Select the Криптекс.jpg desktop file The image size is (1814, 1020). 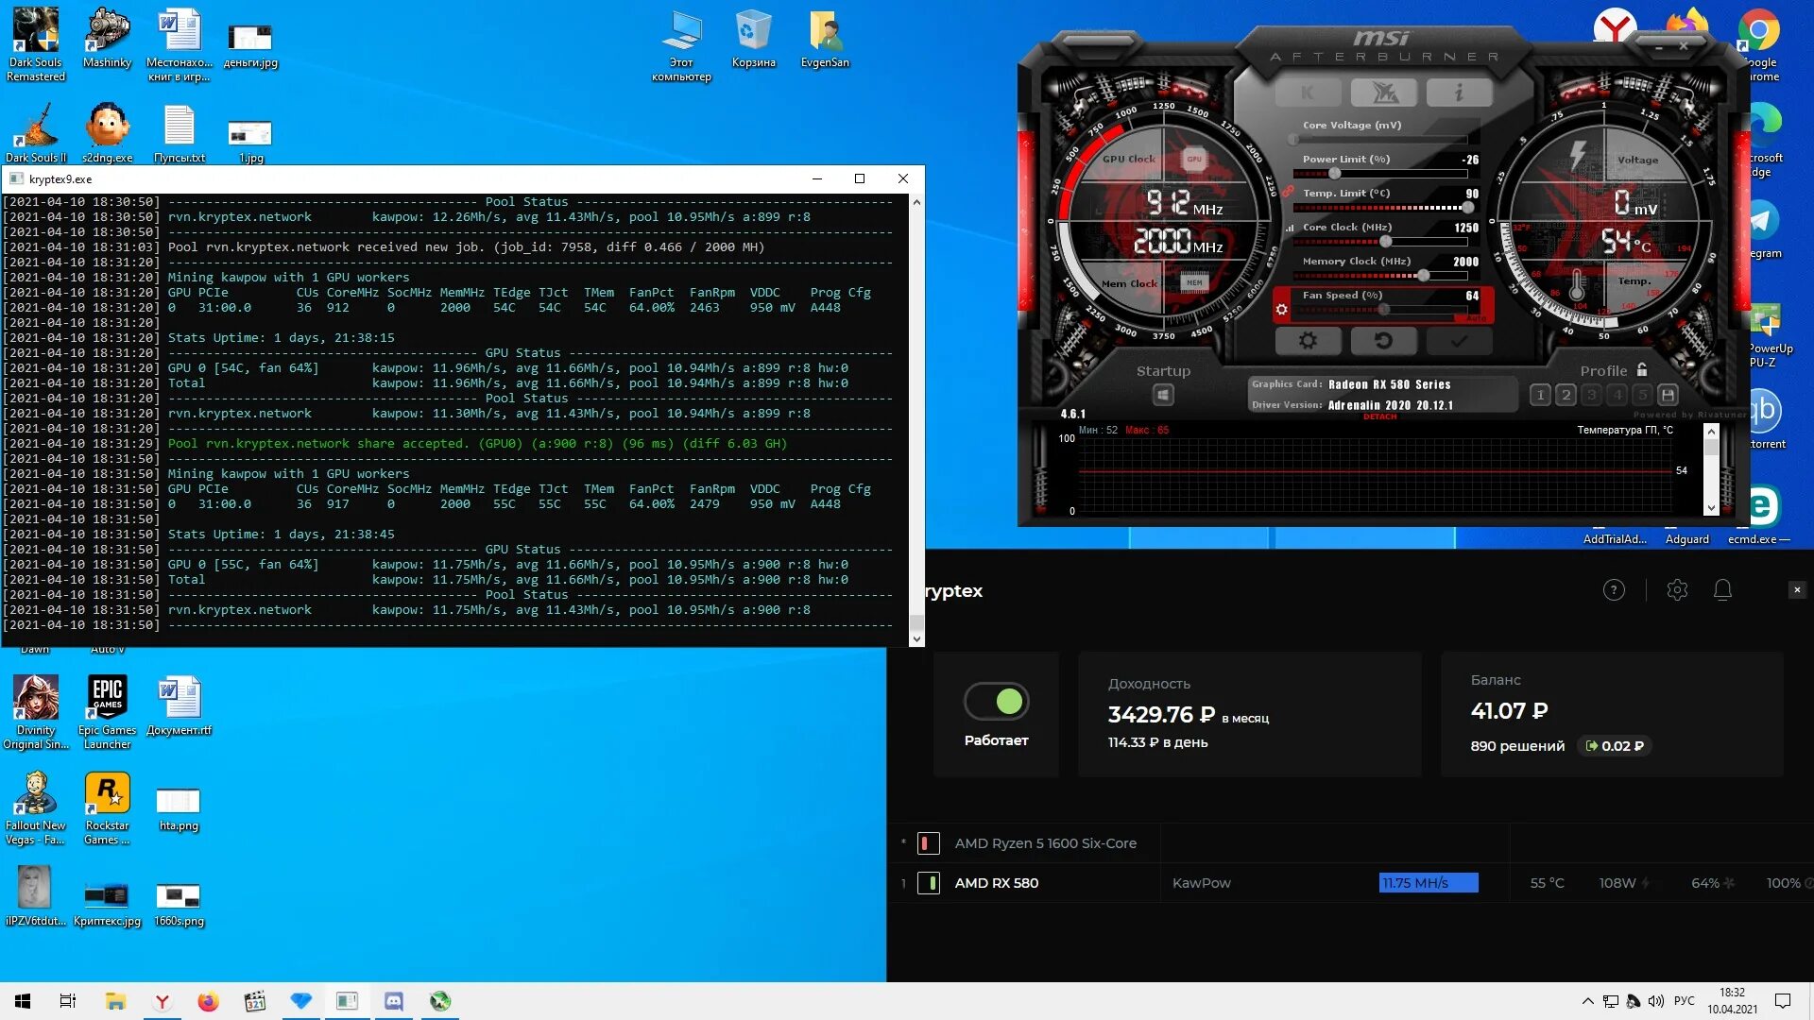point(107,903)
